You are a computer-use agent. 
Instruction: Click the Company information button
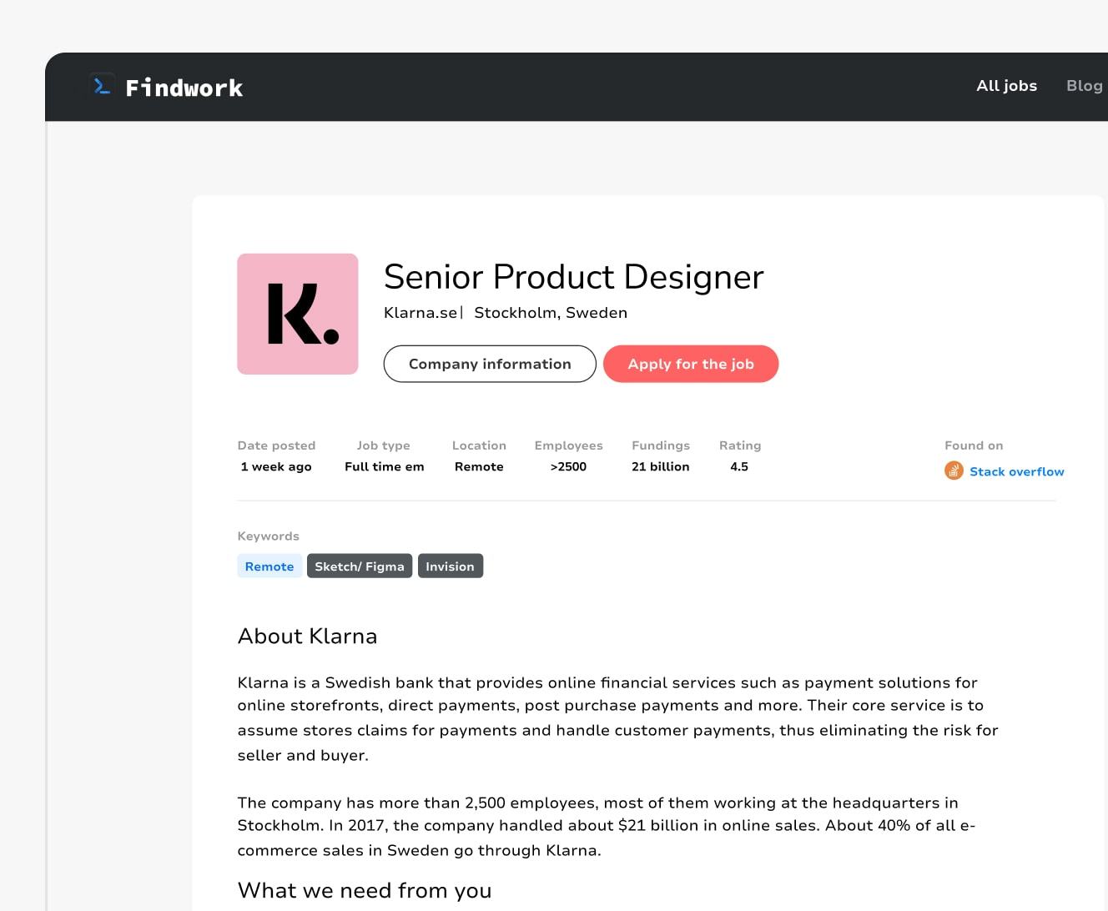pos(489,364)
